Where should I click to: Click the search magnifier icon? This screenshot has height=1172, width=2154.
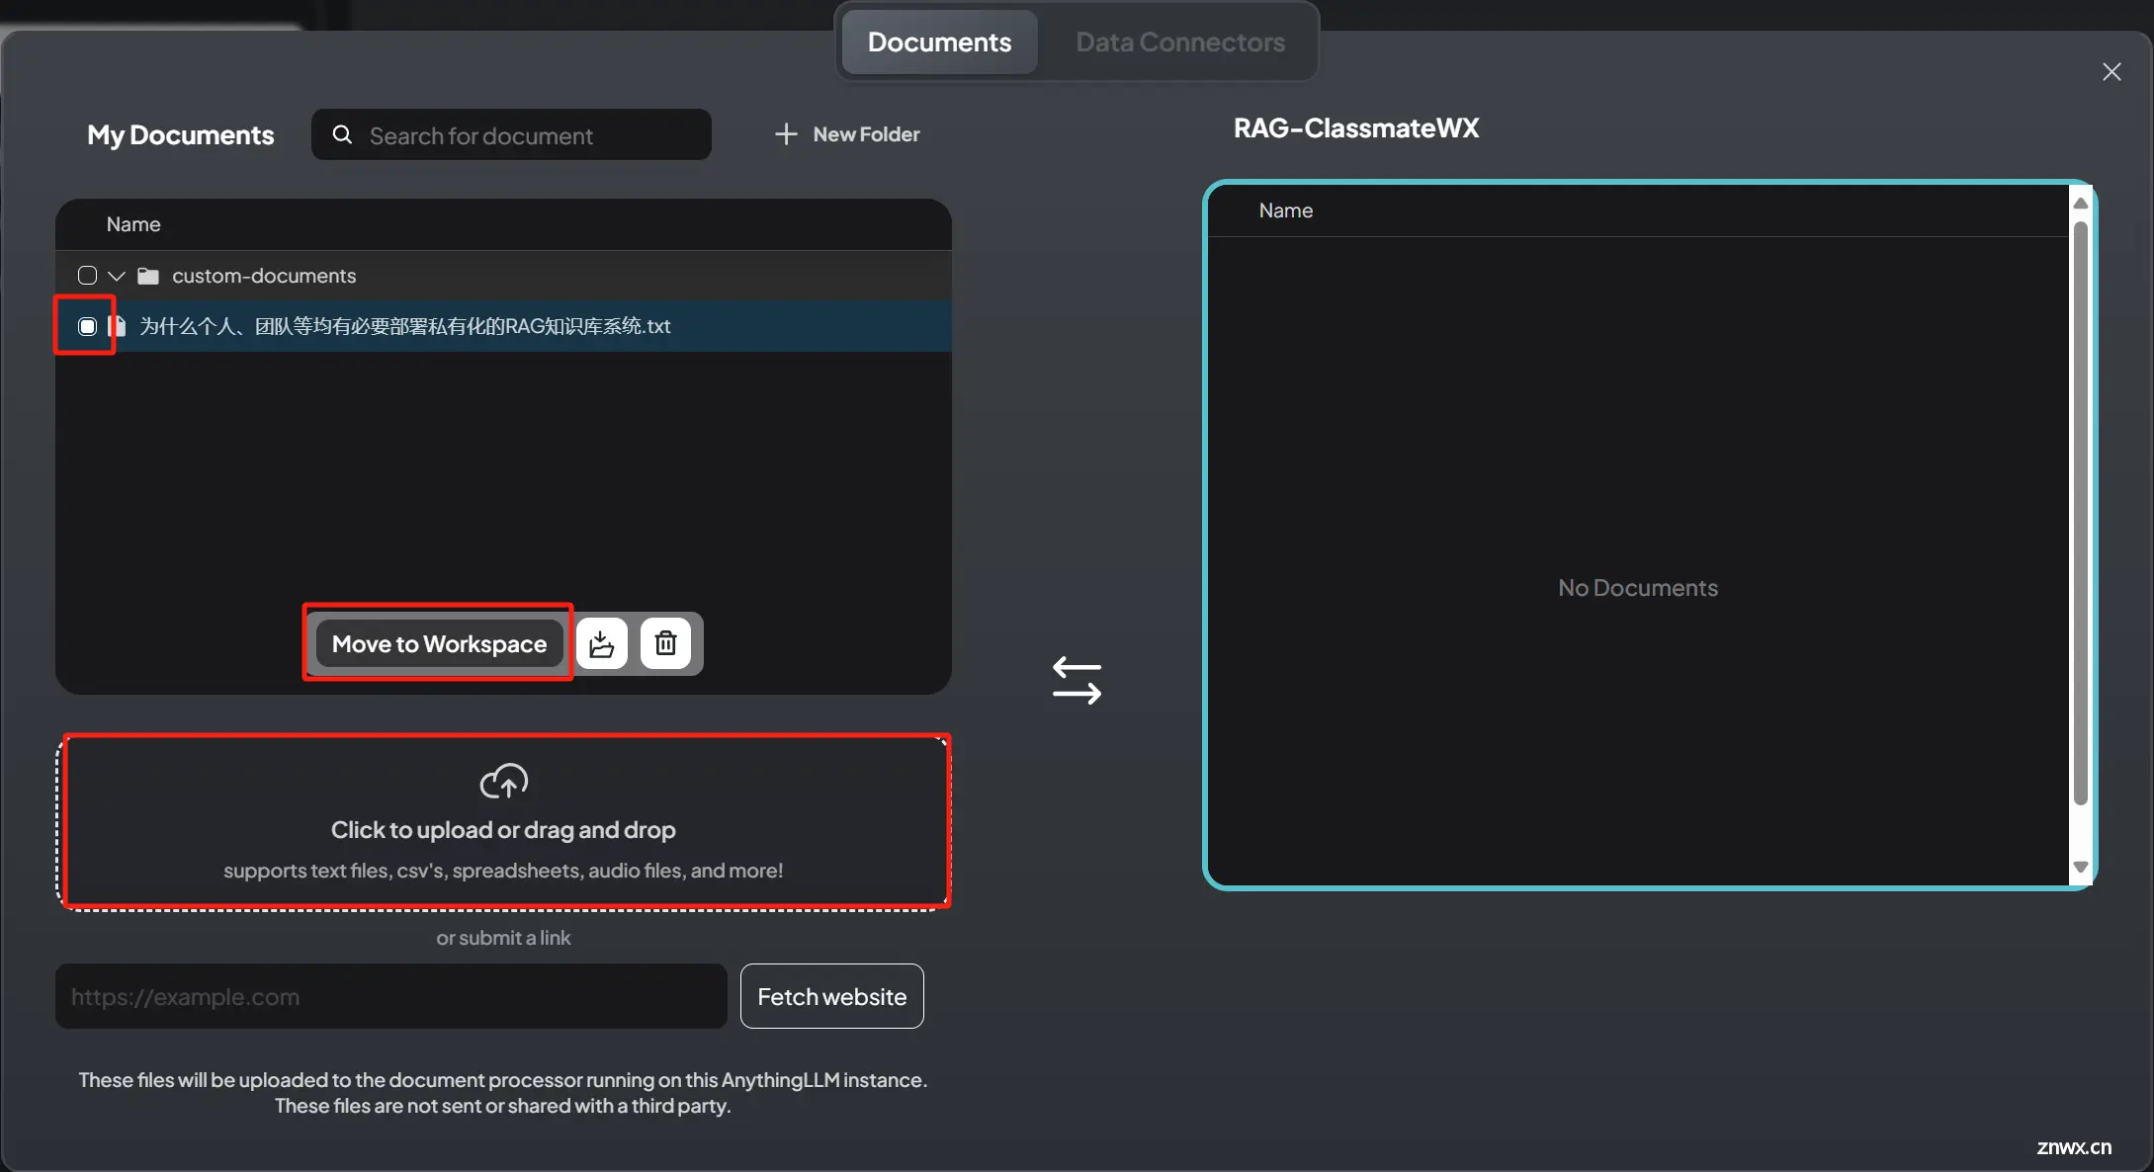(x=342, y=134)
